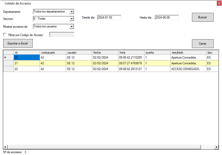Click hora cell 09:05:42.2110285
The image size is (222, 155).
pos(131,58)
